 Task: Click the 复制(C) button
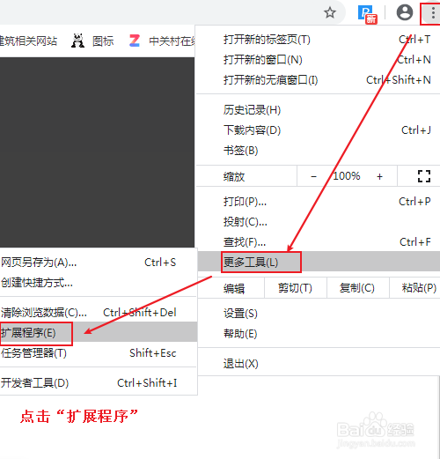point(357,288)
